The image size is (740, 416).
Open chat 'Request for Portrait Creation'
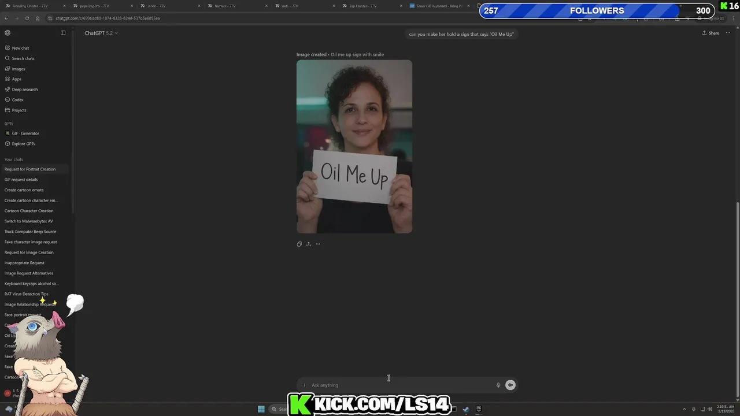coord(35,169)
